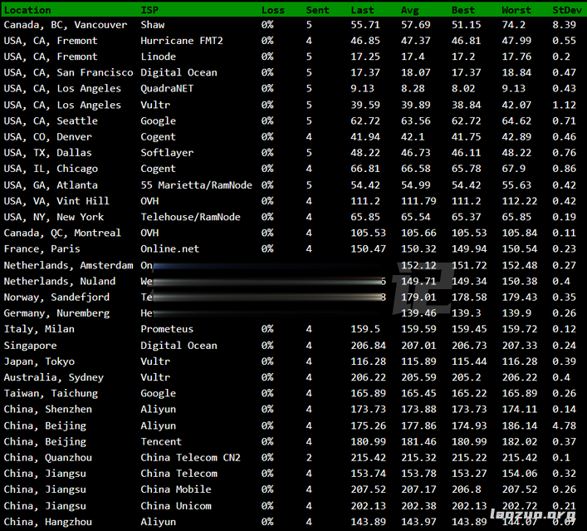Click the Worst column header

click(x=516, y=10)
